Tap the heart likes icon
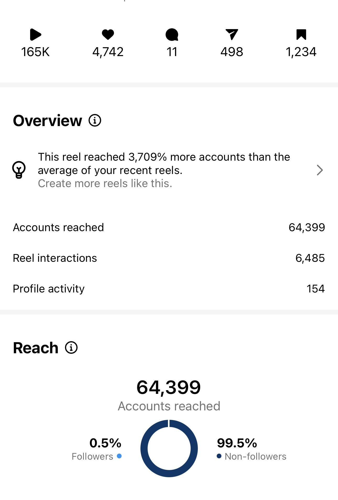The height and width of the screenshot is (500, 338). 108,35
